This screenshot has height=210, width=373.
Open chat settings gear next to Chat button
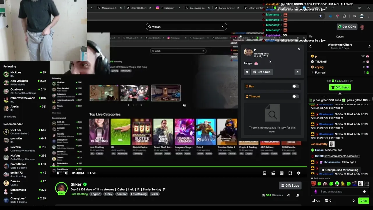coord(353,201)
